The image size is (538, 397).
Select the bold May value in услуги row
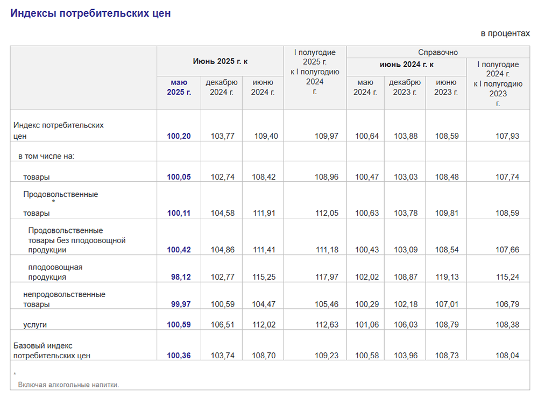[179, 325]
